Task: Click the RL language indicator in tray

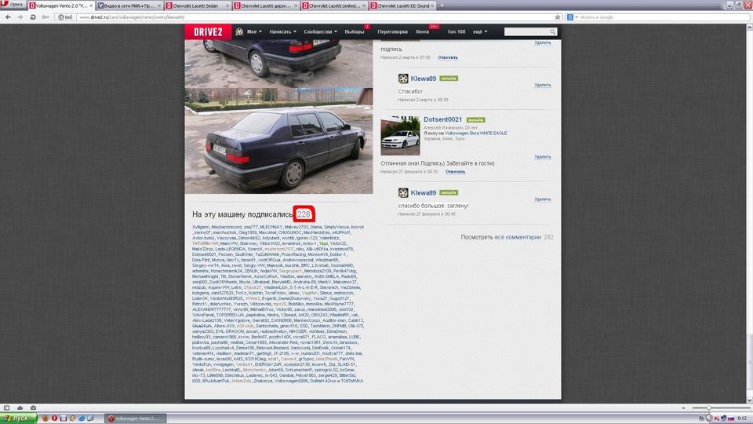Action: pos(701,419)
